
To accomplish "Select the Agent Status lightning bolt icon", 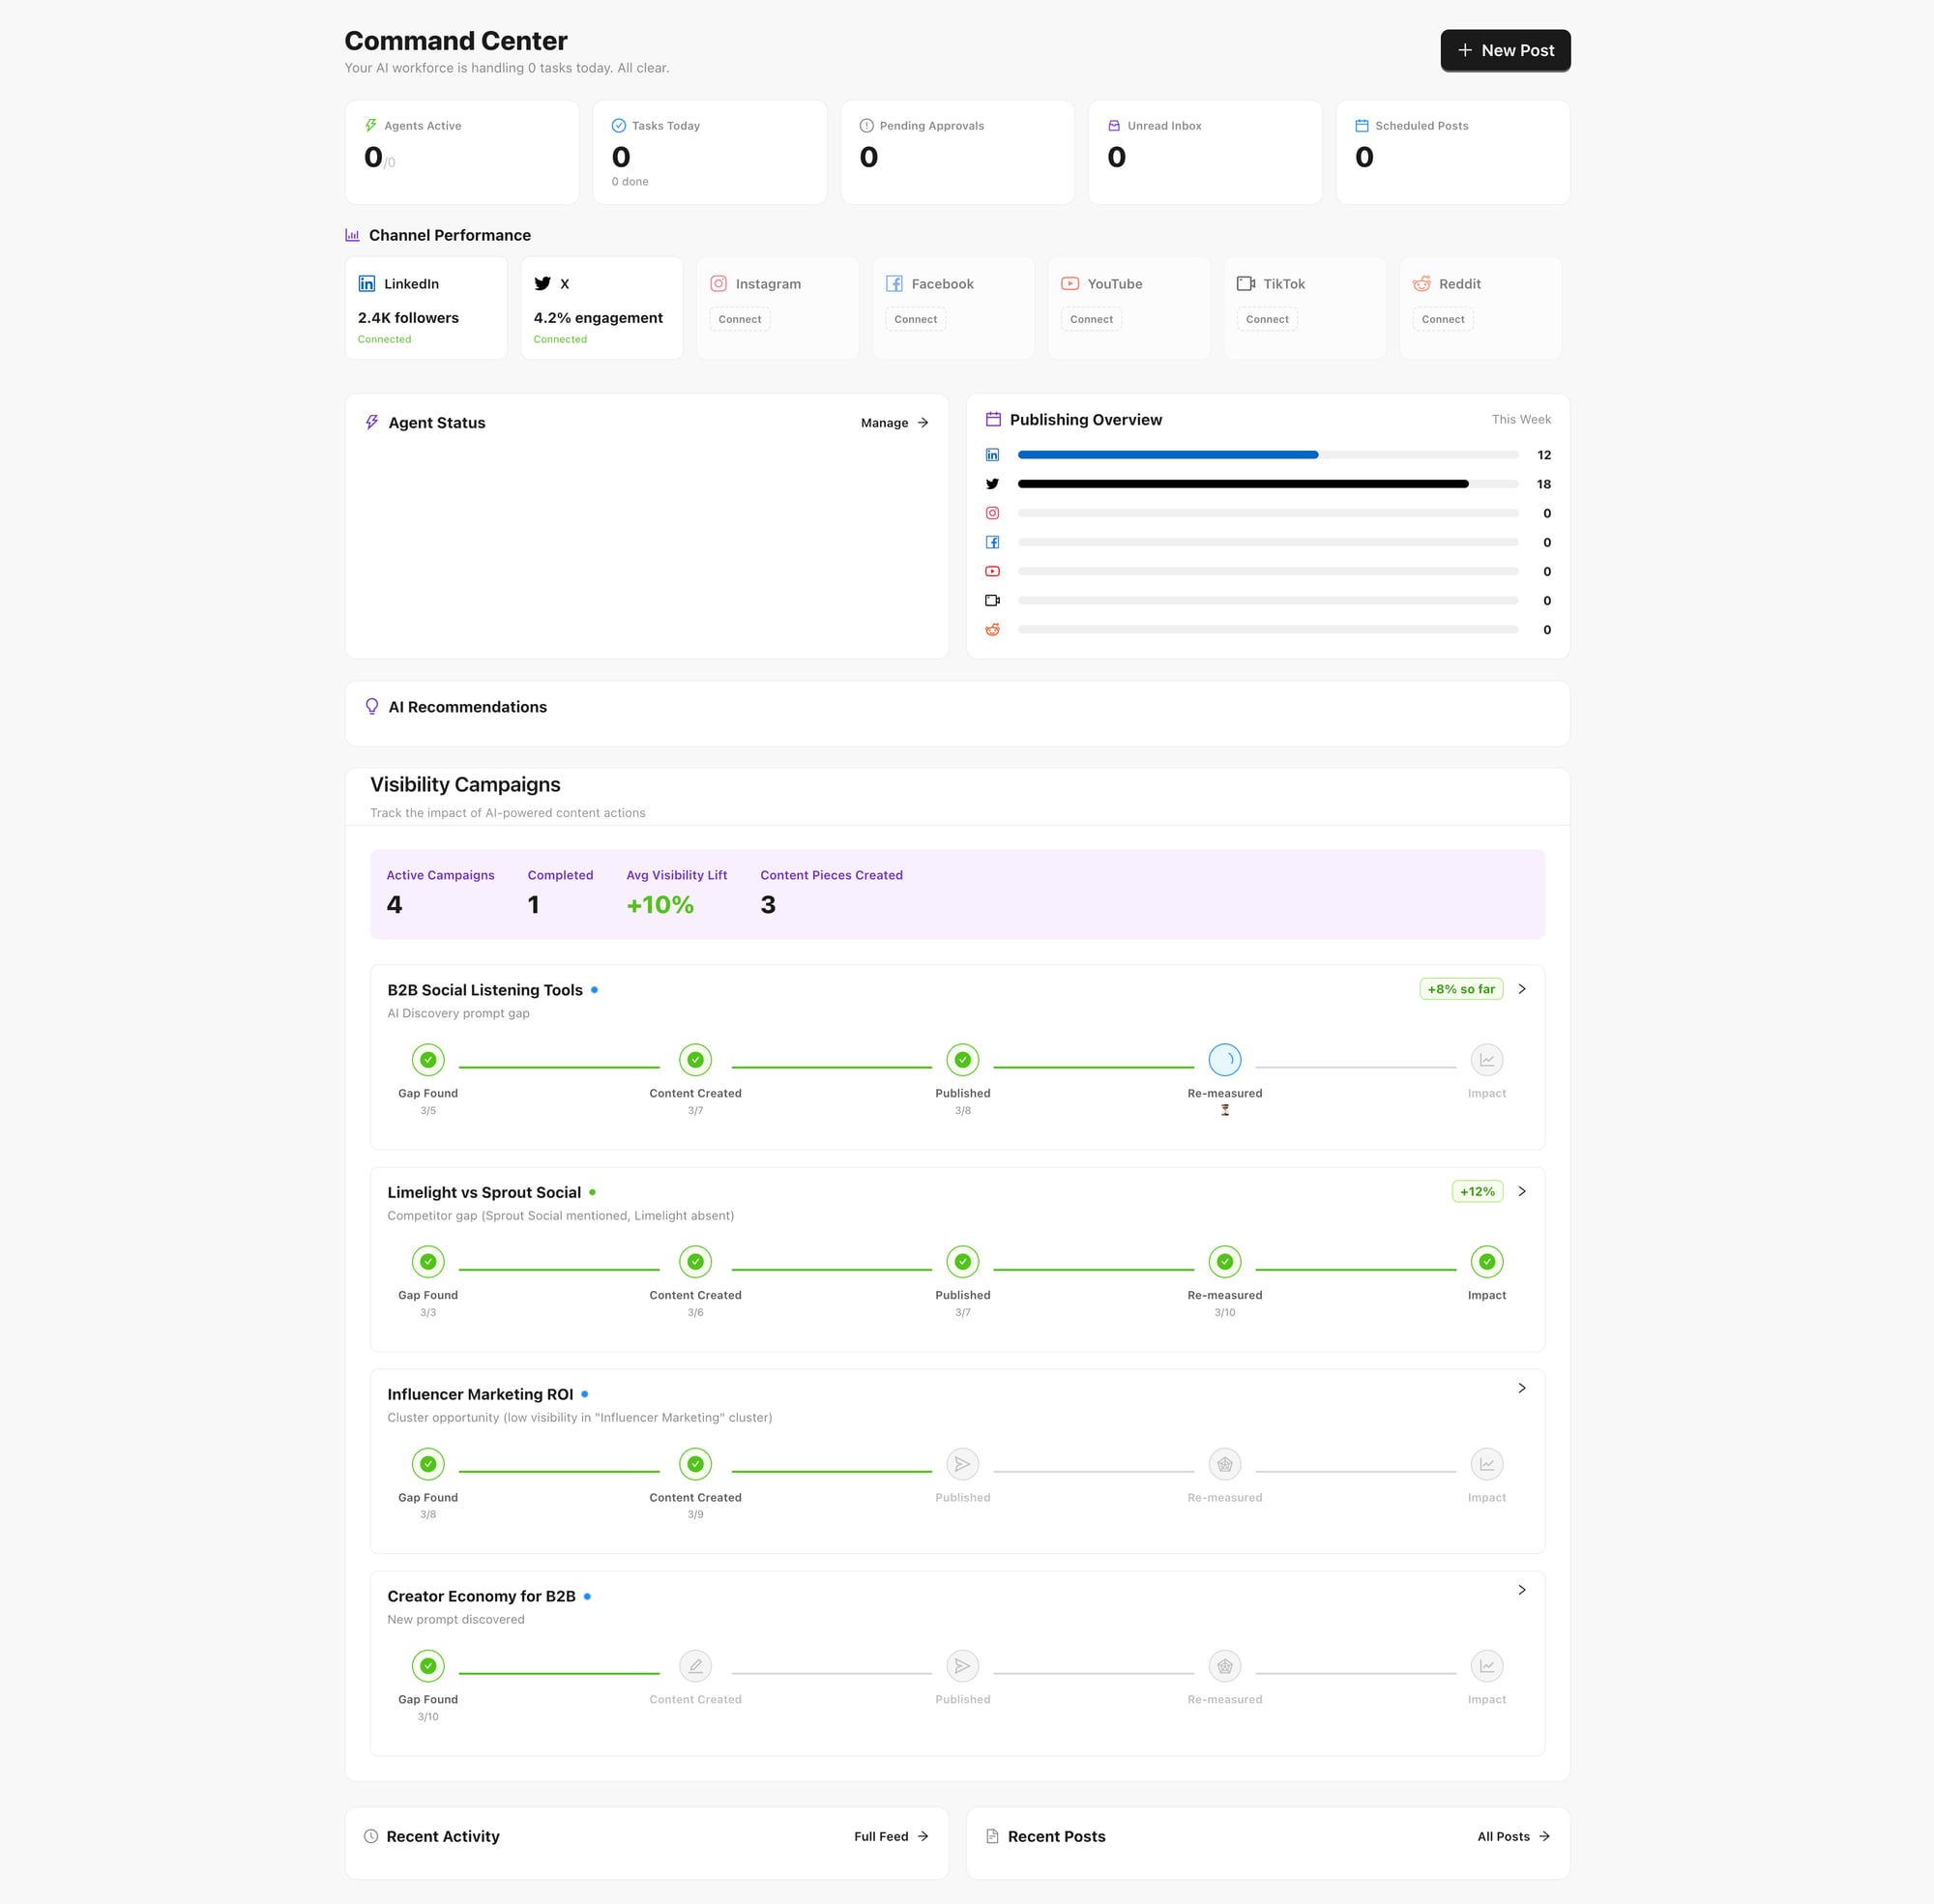I will [371, 422].
